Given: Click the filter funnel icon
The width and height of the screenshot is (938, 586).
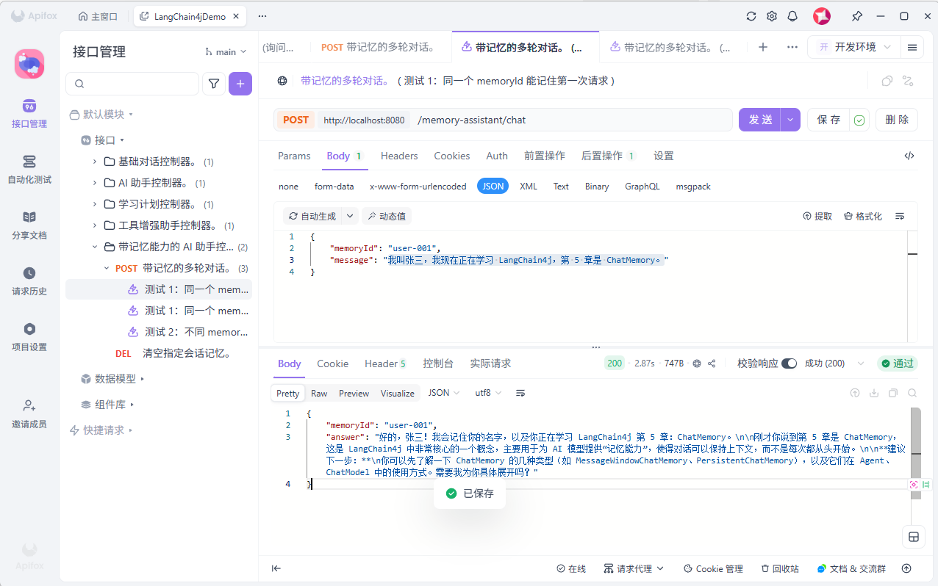Looking at the screenshot, I should point(214,84).
